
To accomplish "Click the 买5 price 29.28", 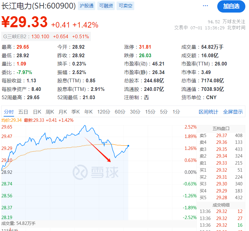I will [222, 198].
